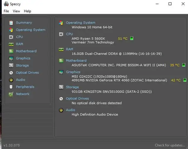
Task: Click the green indicator beside CPU temperature
Action: pos(132,38)
